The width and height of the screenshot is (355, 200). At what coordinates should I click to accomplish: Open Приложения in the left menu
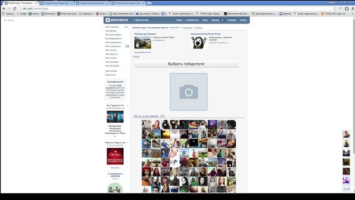(x=111, y=71)
